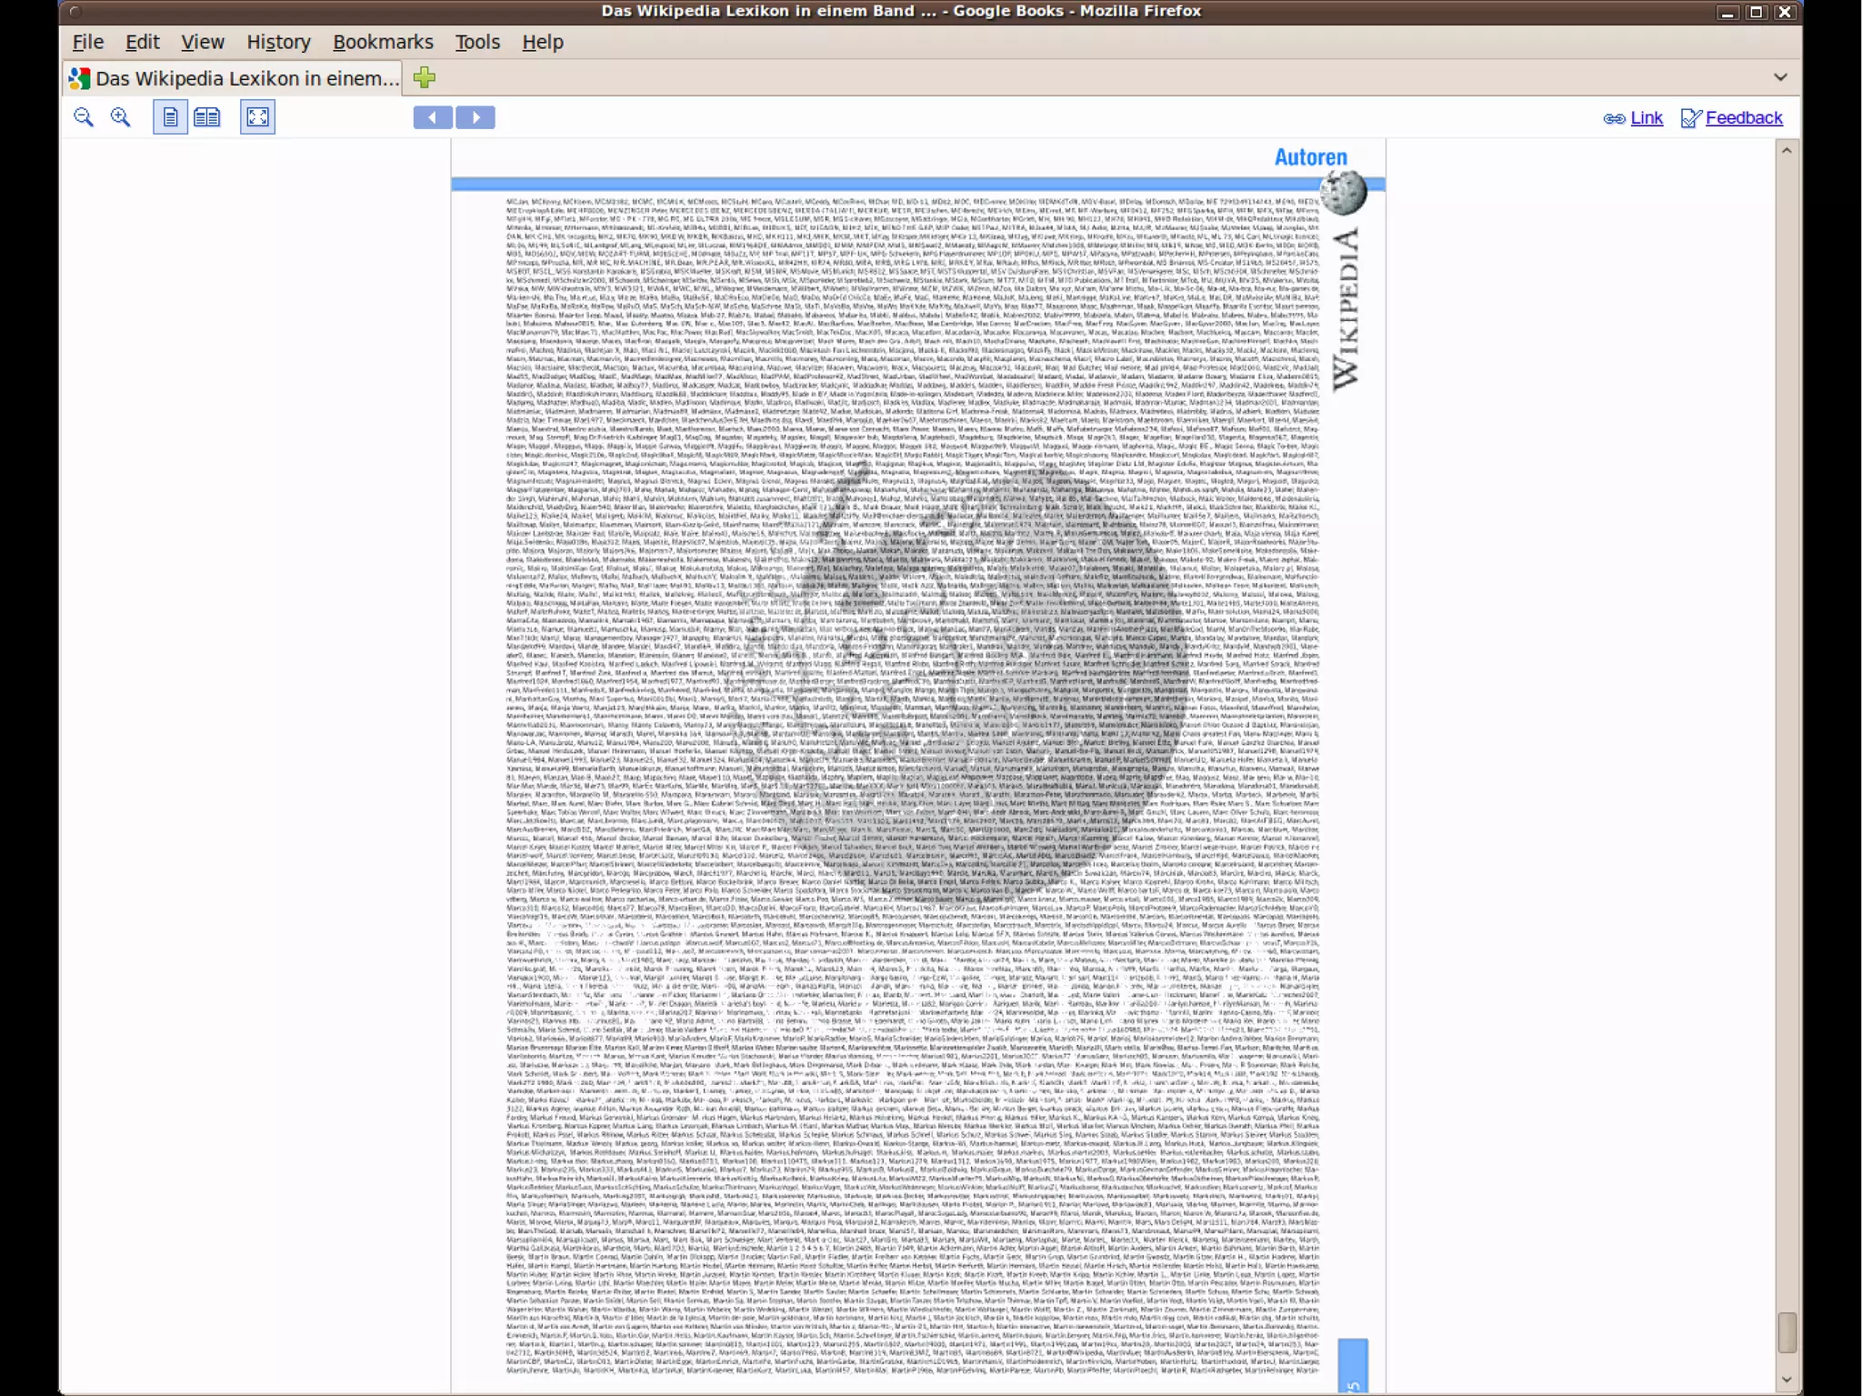Open a new tab with plus icon
The width and height of the screenshot is (1862, 1396).
pyautogui.click(x=425, y=78)
